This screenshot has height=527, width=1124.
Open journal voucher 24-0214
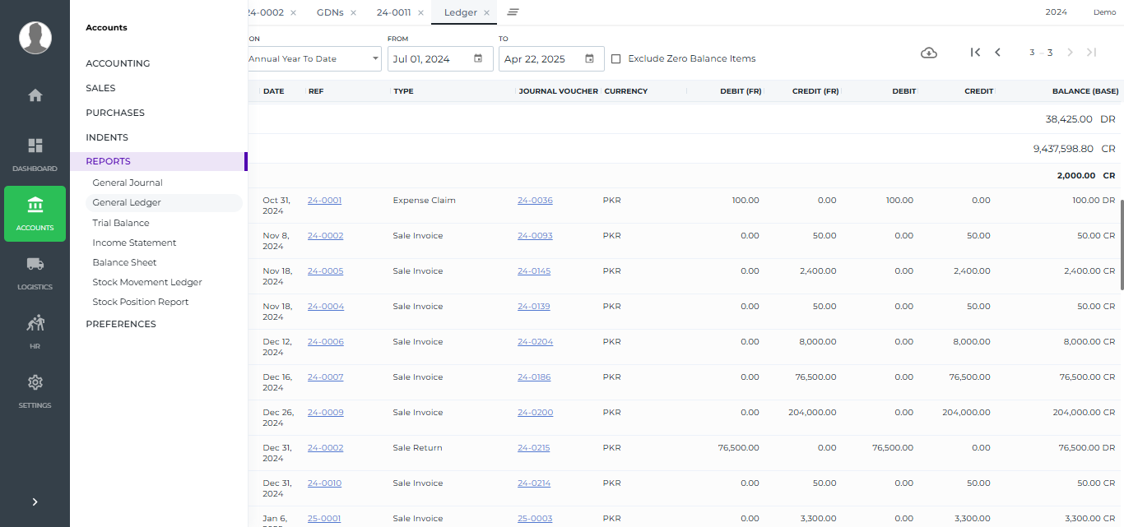pyautogui.click(x=534, y=483)
